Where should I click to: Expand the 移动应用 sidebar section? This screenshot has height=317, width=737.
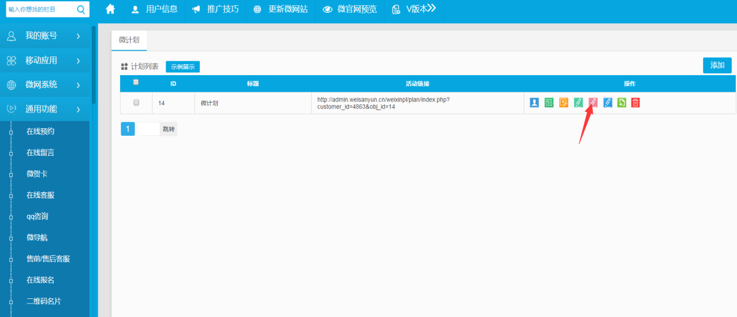click(x=44, y=61)
